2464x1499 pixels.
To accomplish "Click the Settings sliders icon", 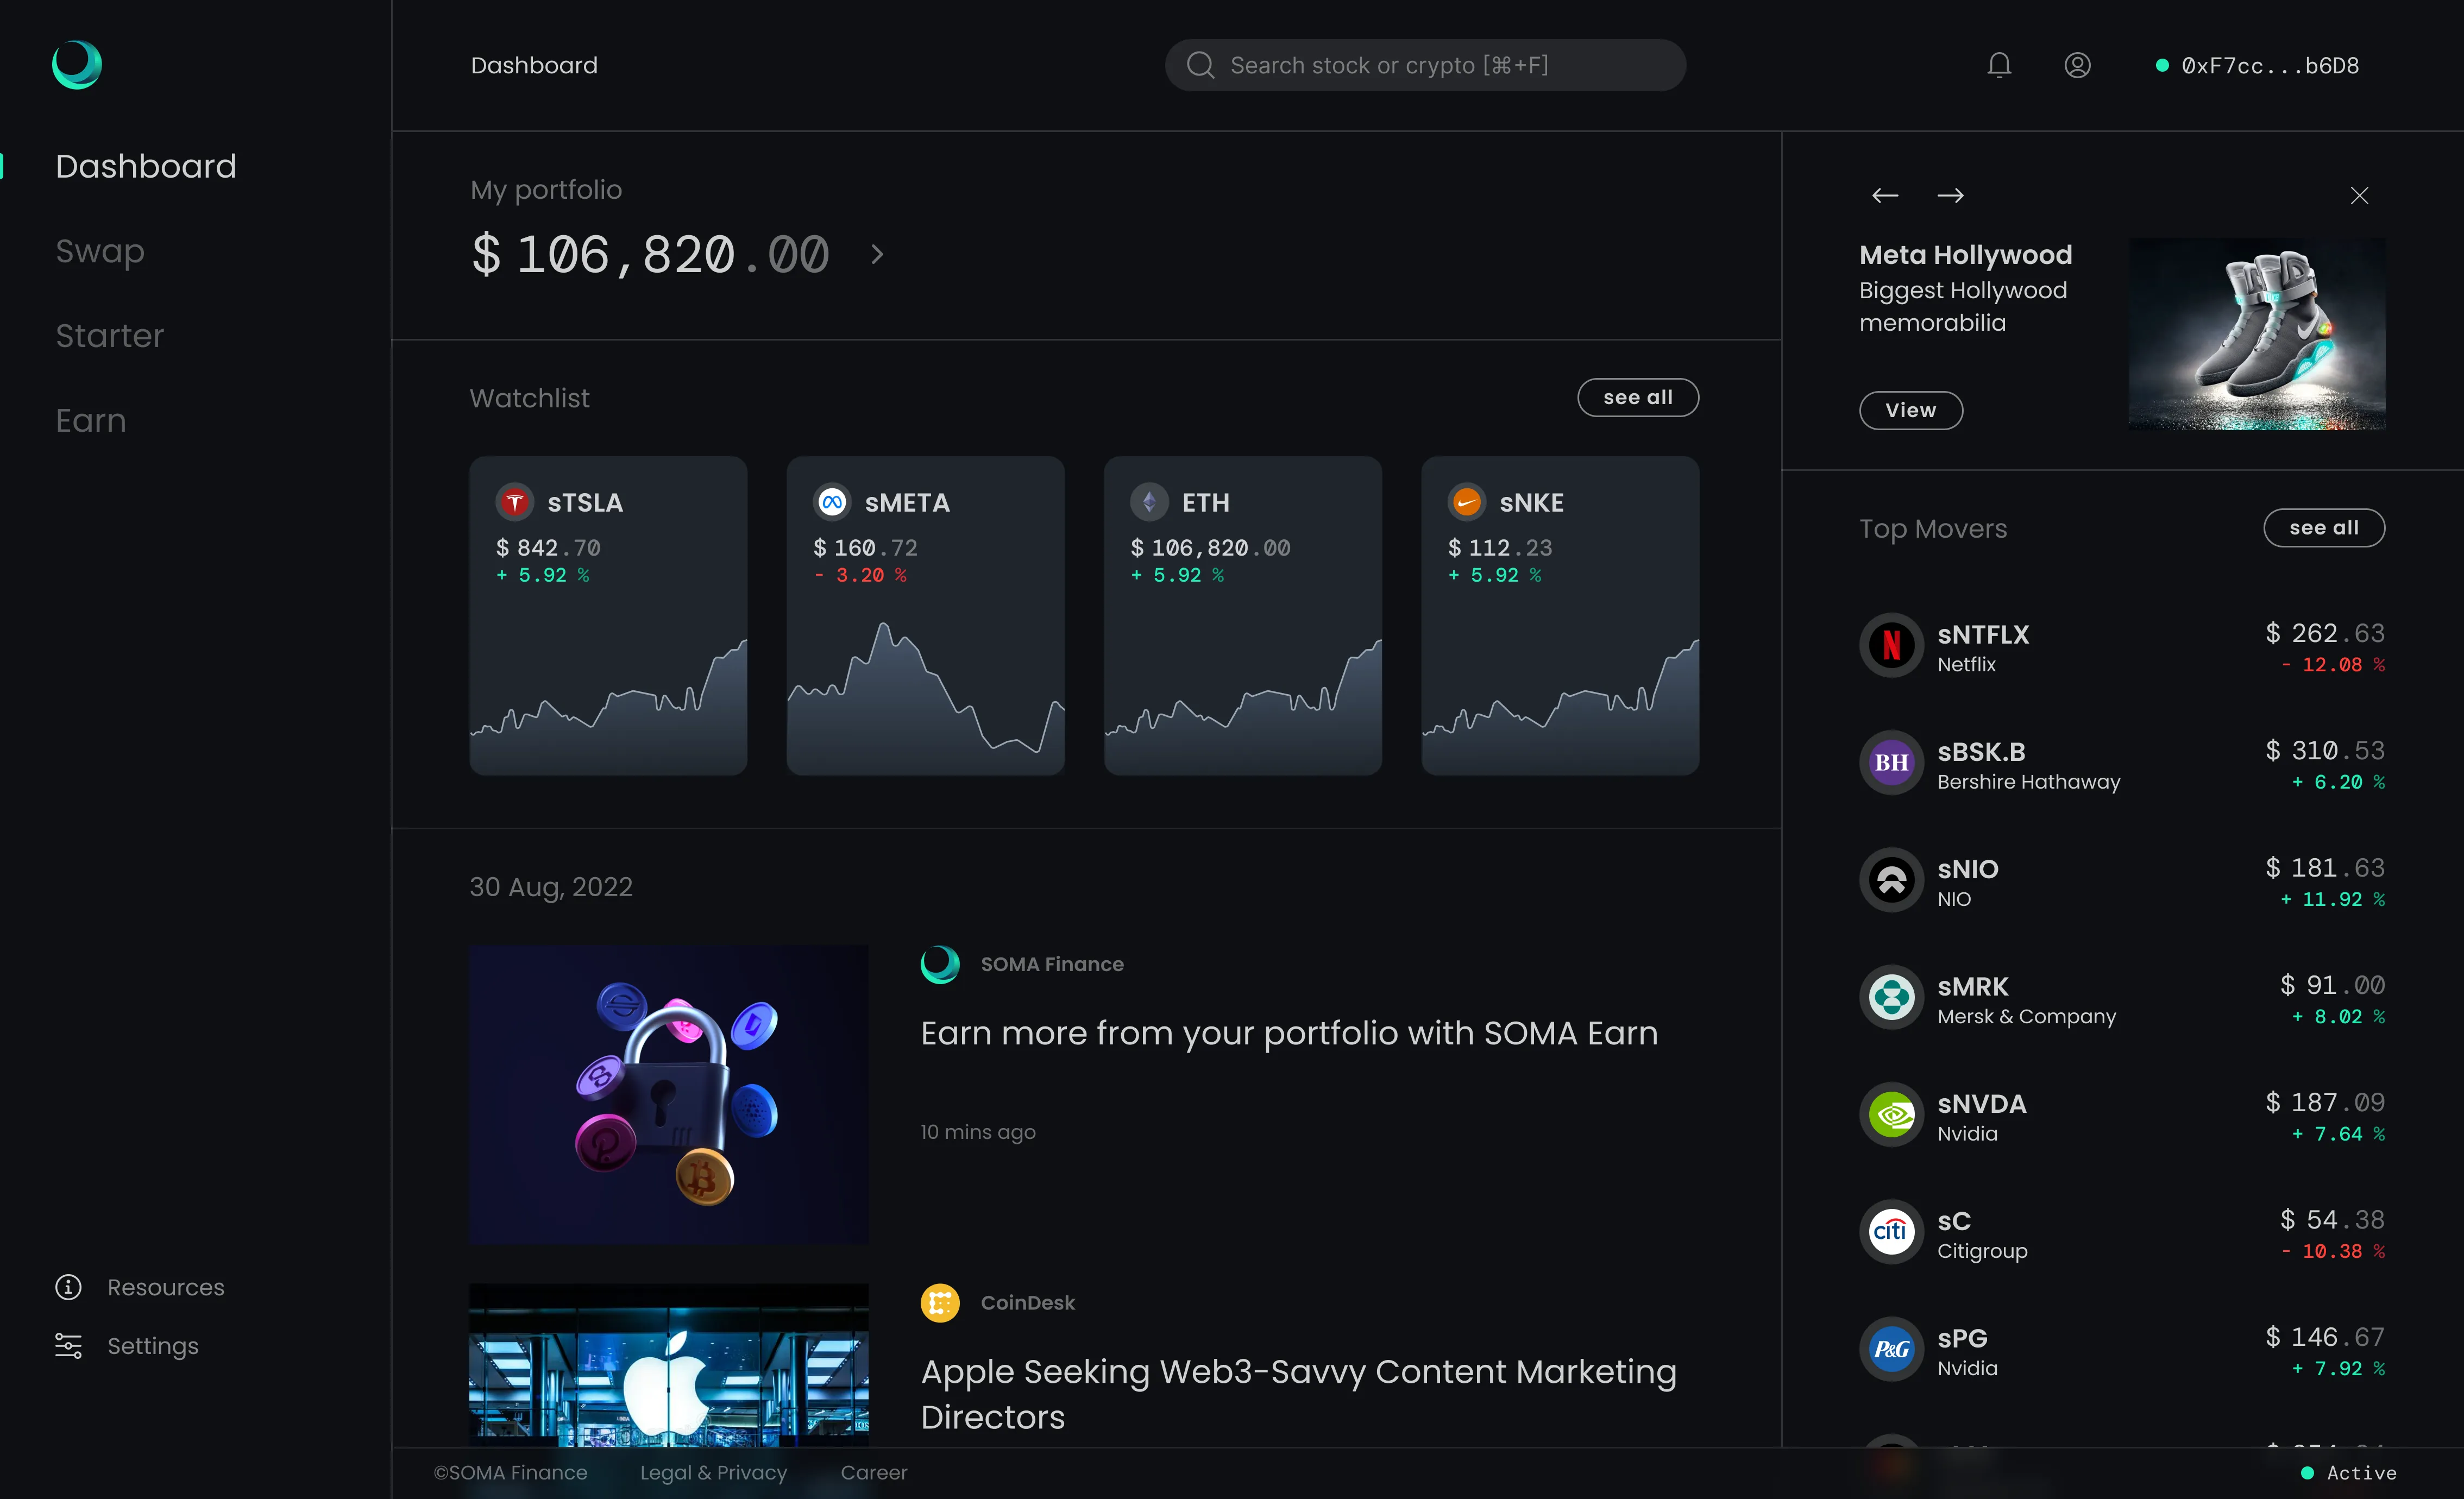I will coord(68,1345).
